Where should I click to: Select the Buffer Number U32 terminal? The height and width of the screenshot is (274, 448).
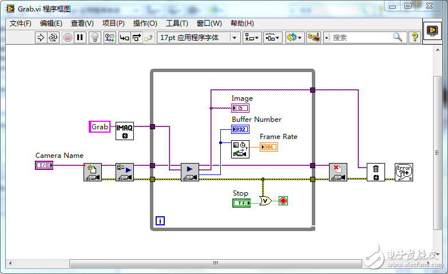[240, 129]
